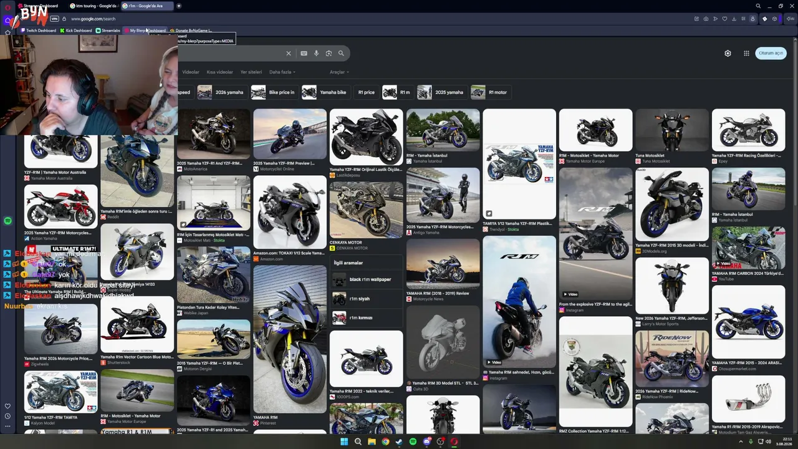Image resolution: width=798 pixels, height=449 pixels.
Task: Select the 'R1 price' suggestion chip
Action: (367, 92)
